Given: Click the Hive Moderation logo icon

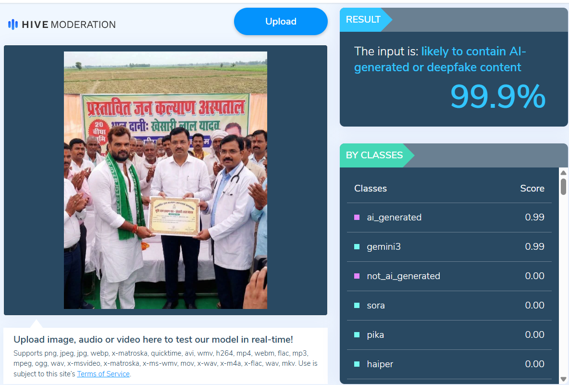Looking at the screenshot, I should coord(12,25).
